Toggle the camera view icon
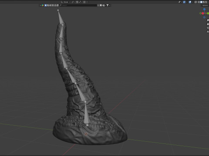The width and height of the screenshot is (209, 156). click(208, 28)
